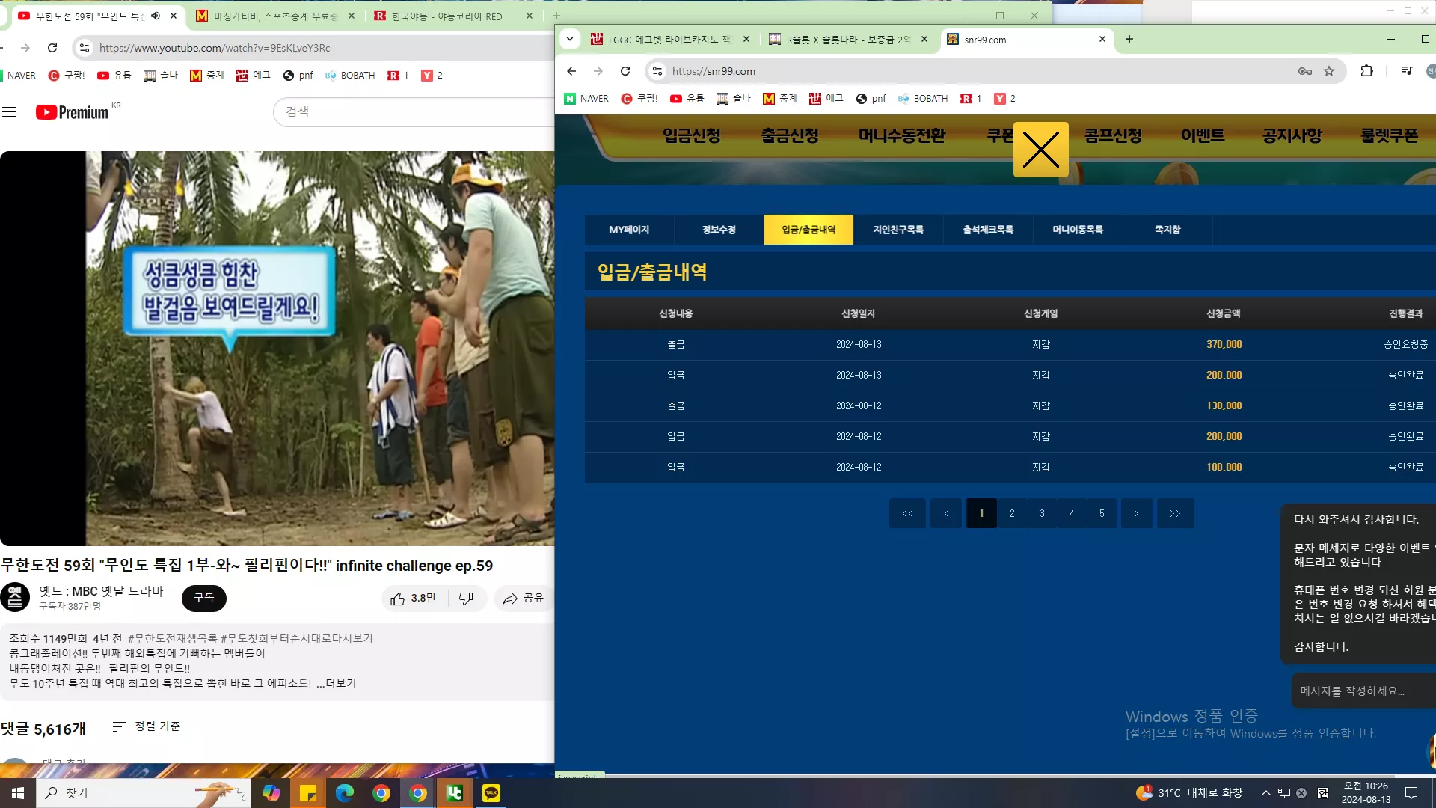Open KakaoTalk from the taskbar

tap(491, 793)
